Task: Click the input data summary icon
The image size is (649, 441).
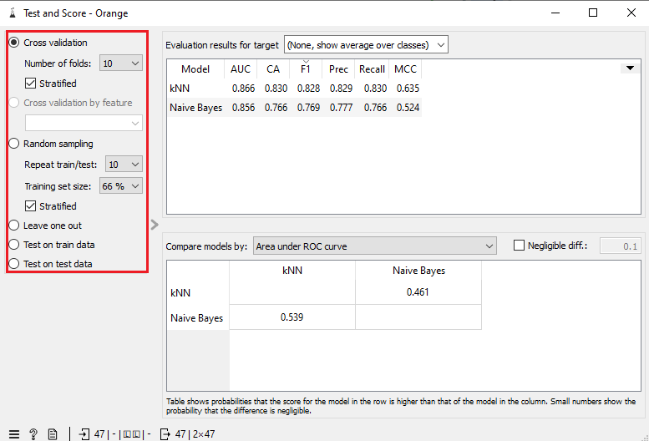Action: [x=84, y=433]
